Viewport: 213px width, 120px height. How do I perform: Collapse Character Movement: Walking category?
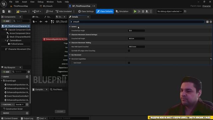click(70, 43)
